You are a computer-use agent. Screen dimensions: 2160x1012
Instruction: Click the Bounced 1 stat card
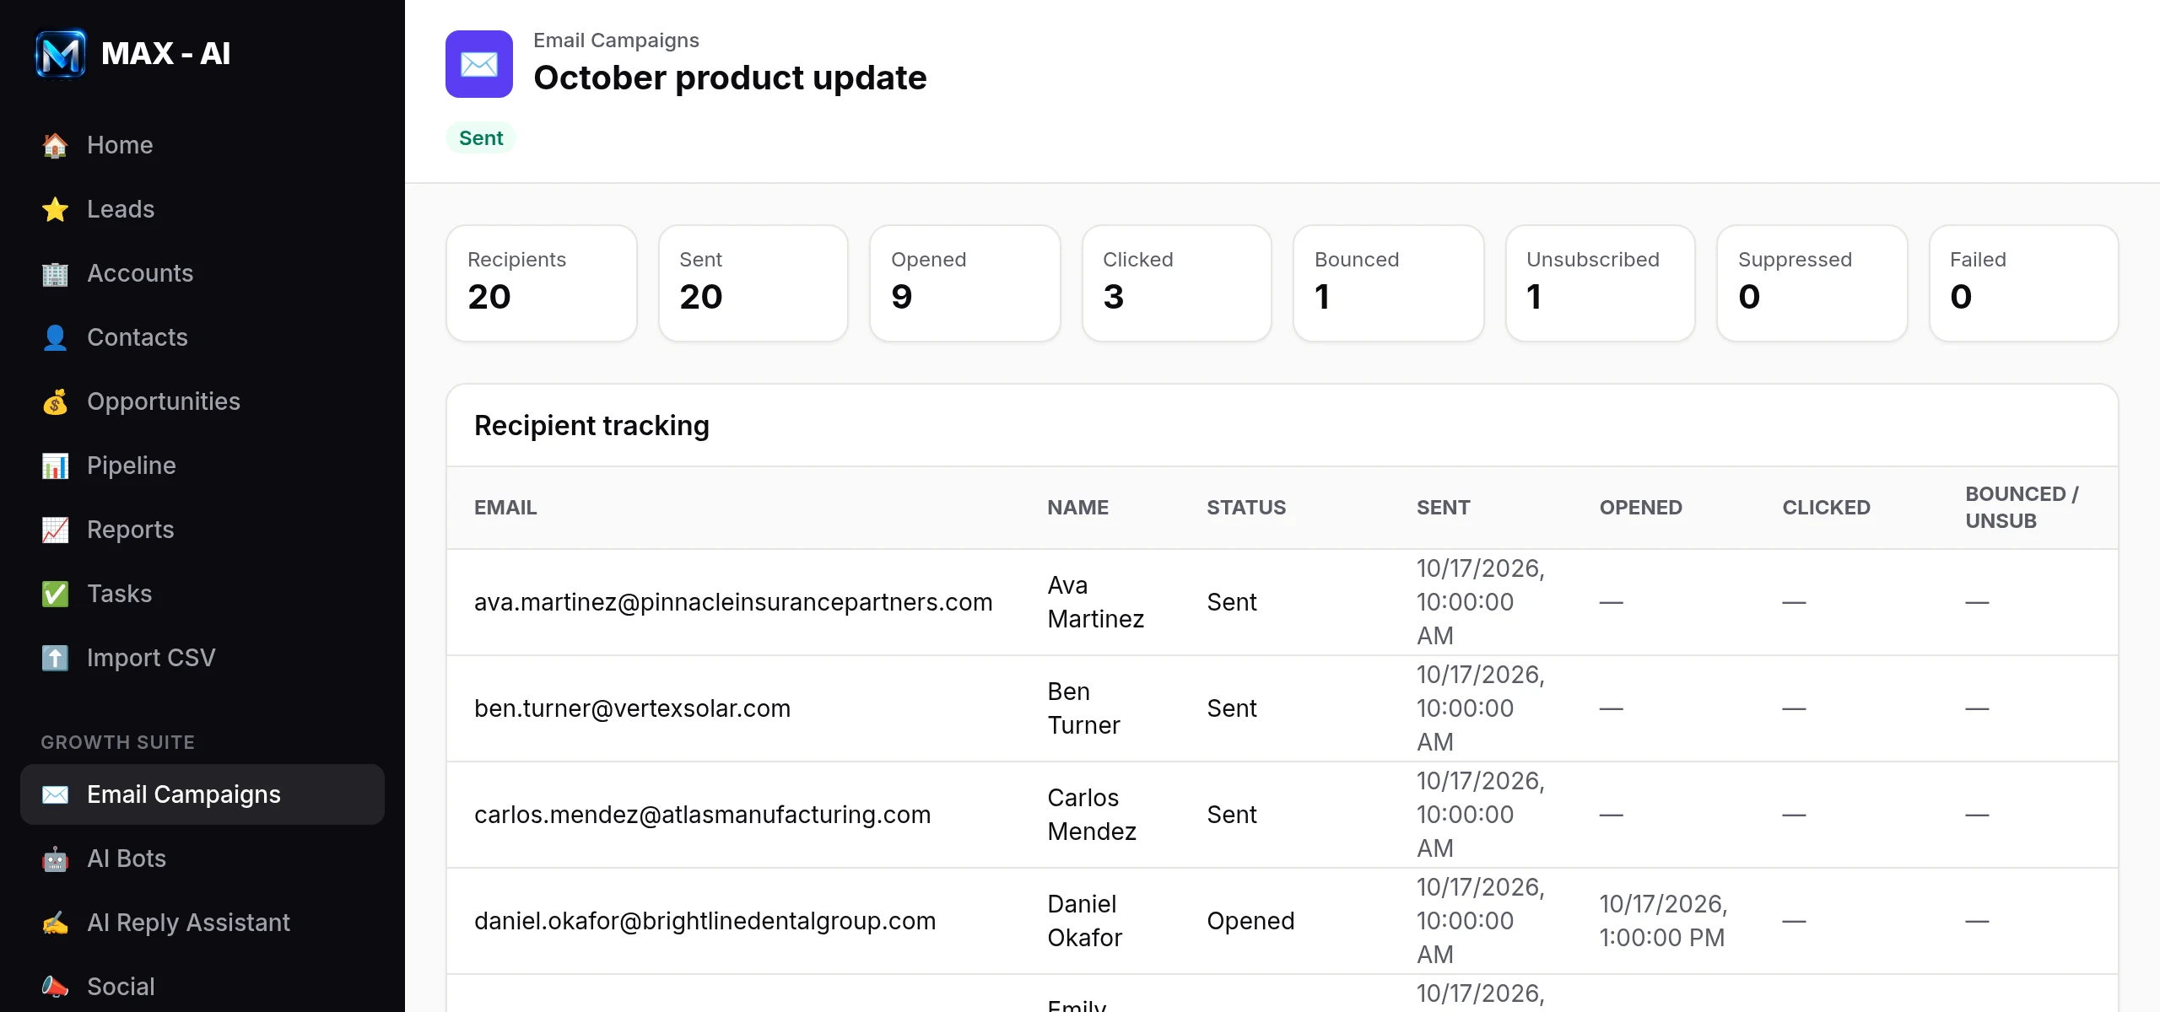point(1389,283)
